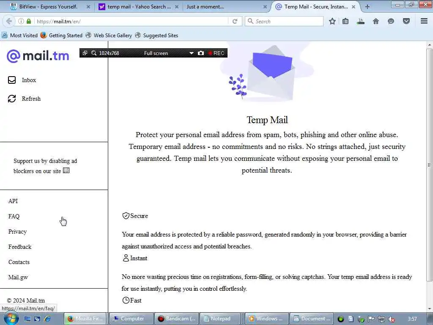Close the Just a moment tab
The height and width of the screenshot is (325, 433).
[265, 7]
